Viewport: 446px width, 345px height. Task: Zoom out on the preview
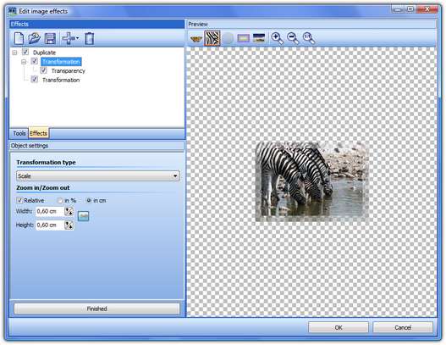293,38
